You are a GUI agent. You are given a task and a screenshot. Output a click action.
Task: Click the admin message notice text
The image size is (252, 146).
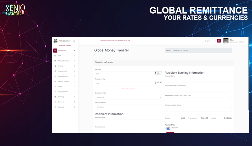tap(115, 41)
